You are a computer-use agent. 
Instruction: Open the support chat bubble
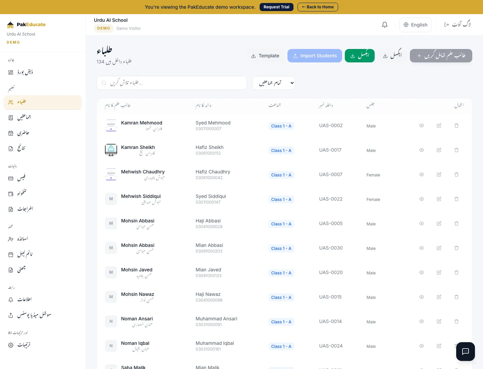[465, 352]
